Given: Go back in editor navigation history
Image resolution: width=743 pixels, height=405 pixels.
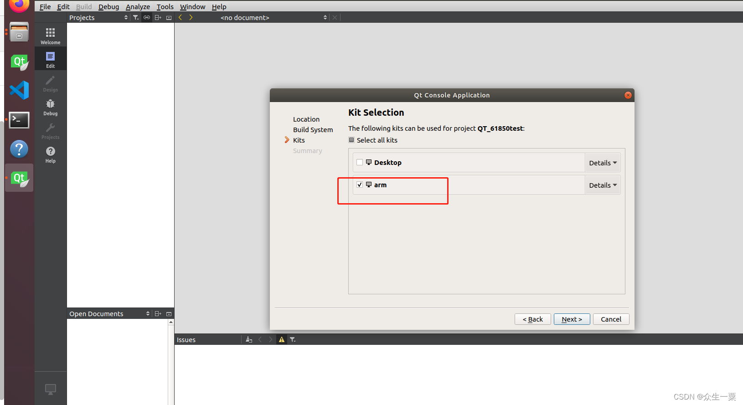Looking at the screenshot, I should pyautogui.click(x=181, y=17).
